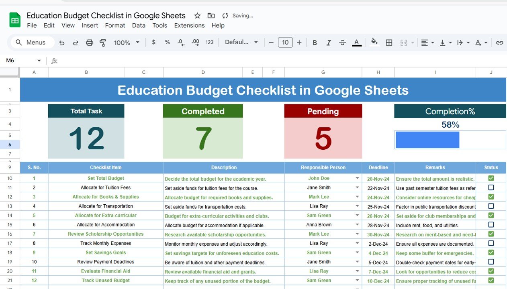The height and width of the screenshot is (289, 507).
Task: Check status for Allocate for Tuition Fees
Action: [491, 187]
